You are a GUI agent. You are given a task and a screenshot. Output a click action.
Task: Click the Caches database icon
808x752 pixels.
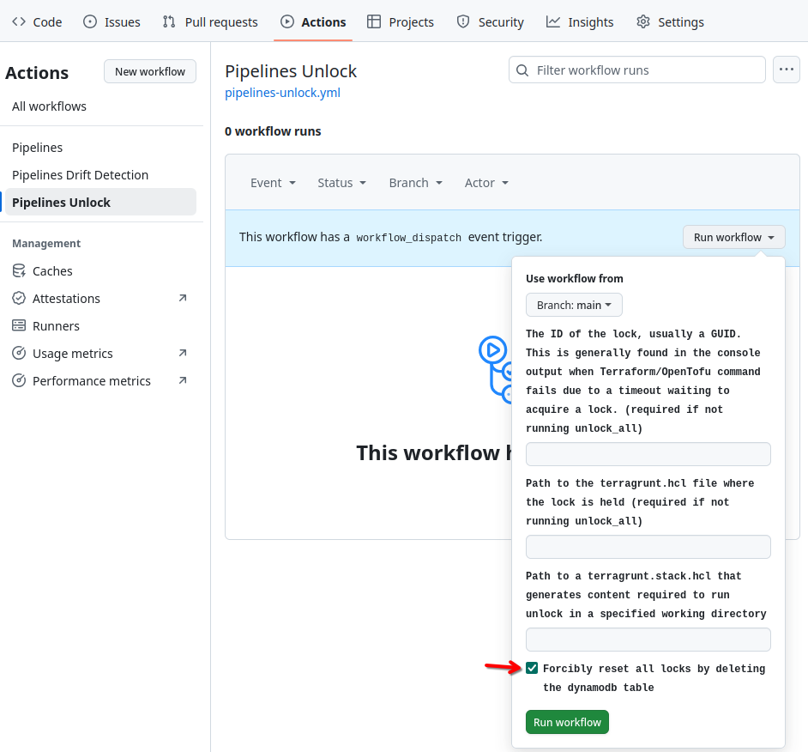pos(19,271)
